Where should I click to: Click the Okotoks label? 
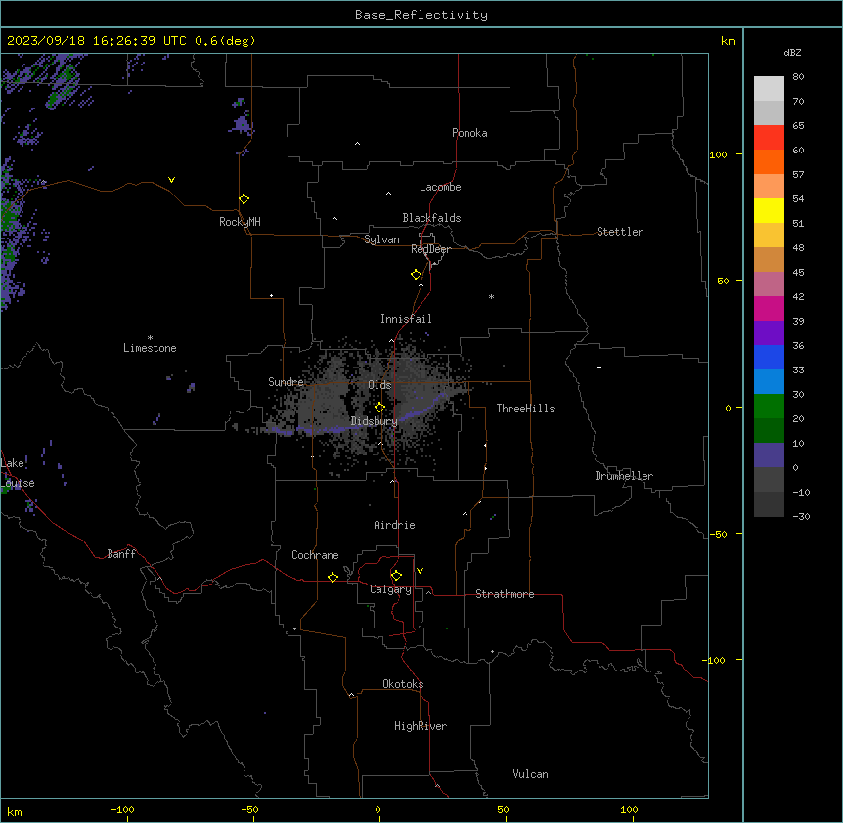point(403,684)
